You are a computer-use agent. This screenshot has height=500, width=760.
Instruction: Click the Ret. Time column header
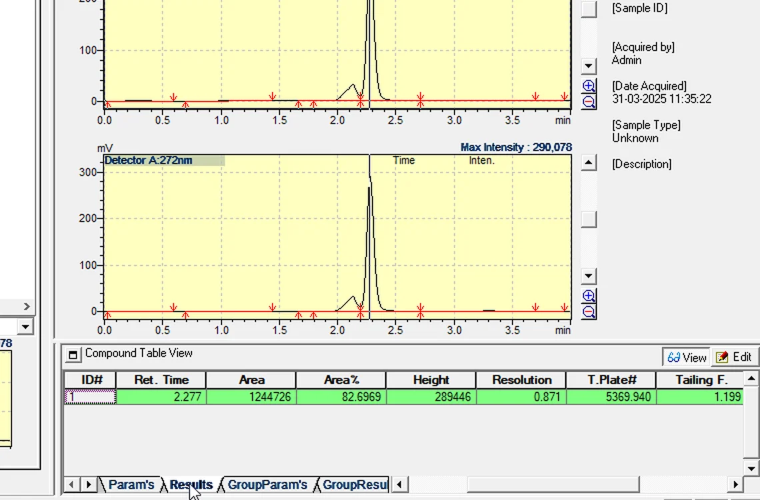tap(161, 380)
